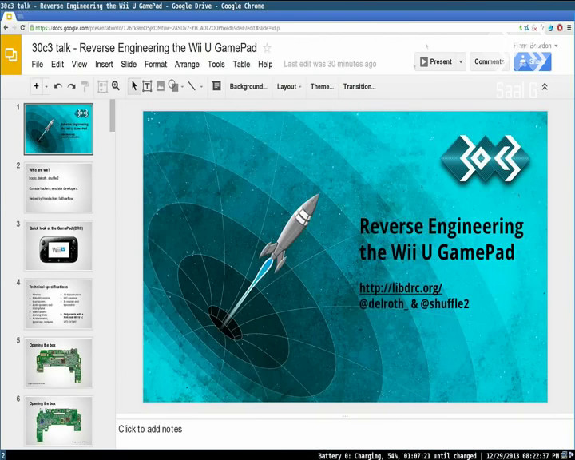The width and height of the screenshot is (575, 460).
Task: Click the blue Share button
Action: (533, 61)
